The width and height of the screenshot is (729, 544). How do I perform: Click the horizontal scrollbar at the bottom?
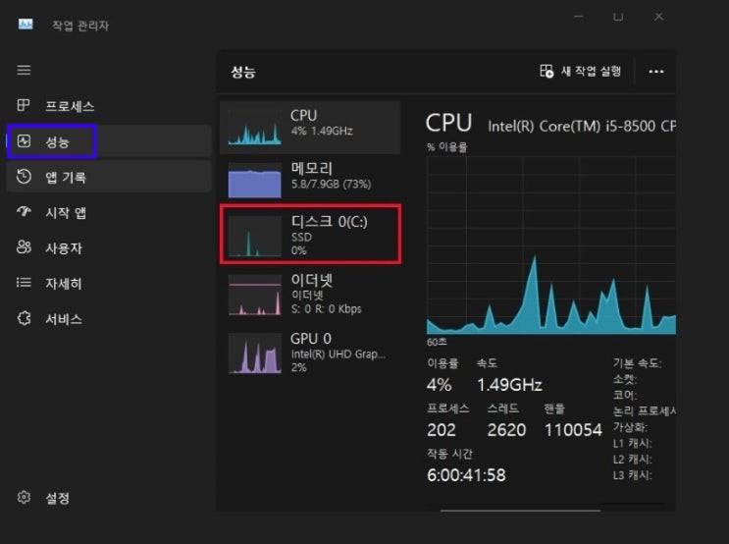pos(520,510)
